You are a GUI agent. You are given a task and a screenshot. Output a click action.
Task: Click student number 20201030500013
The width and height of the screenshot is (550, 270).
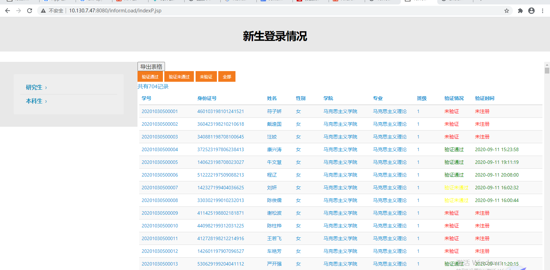click(x=160, y=264)
